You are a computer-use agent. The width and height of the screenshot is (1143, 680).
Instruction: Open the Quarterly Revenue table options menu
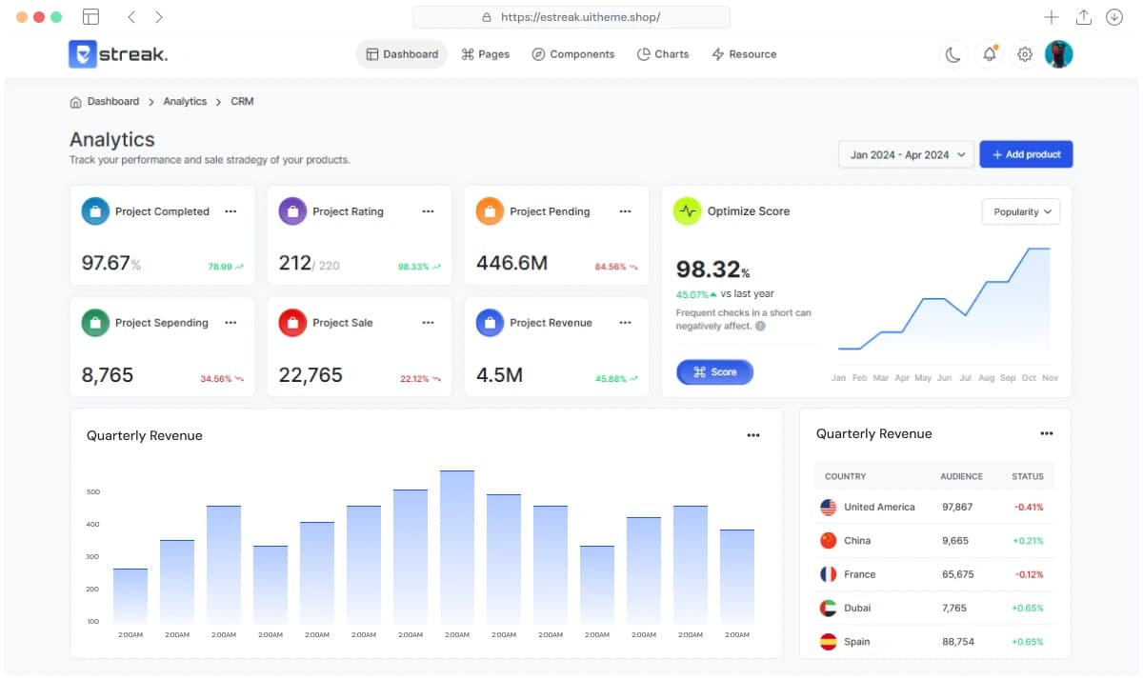(1047, 433)
